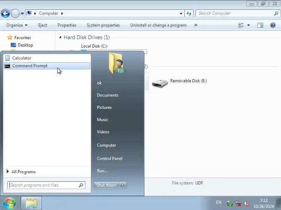
Task: Click the Search Computer field
Action: [x=237, y=13]
